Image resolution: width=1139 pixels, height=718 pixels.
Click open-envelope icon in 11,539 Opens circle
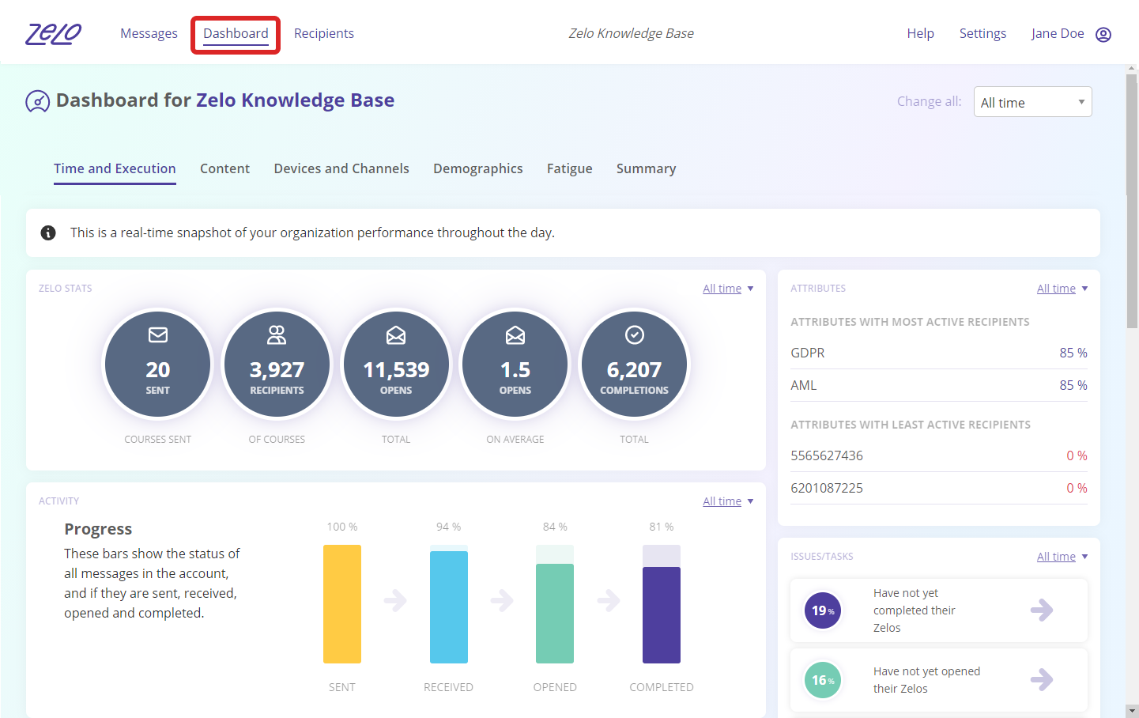point(396,335)
